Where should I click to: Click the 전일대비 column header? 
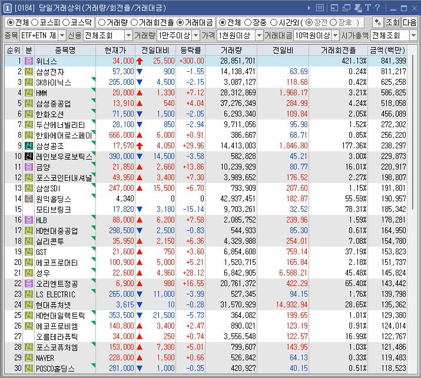(x=155, y=50)
